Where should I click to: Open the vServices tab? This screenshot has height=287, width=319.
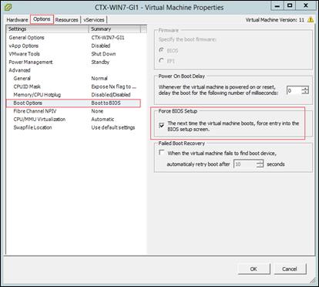[94, 20]
